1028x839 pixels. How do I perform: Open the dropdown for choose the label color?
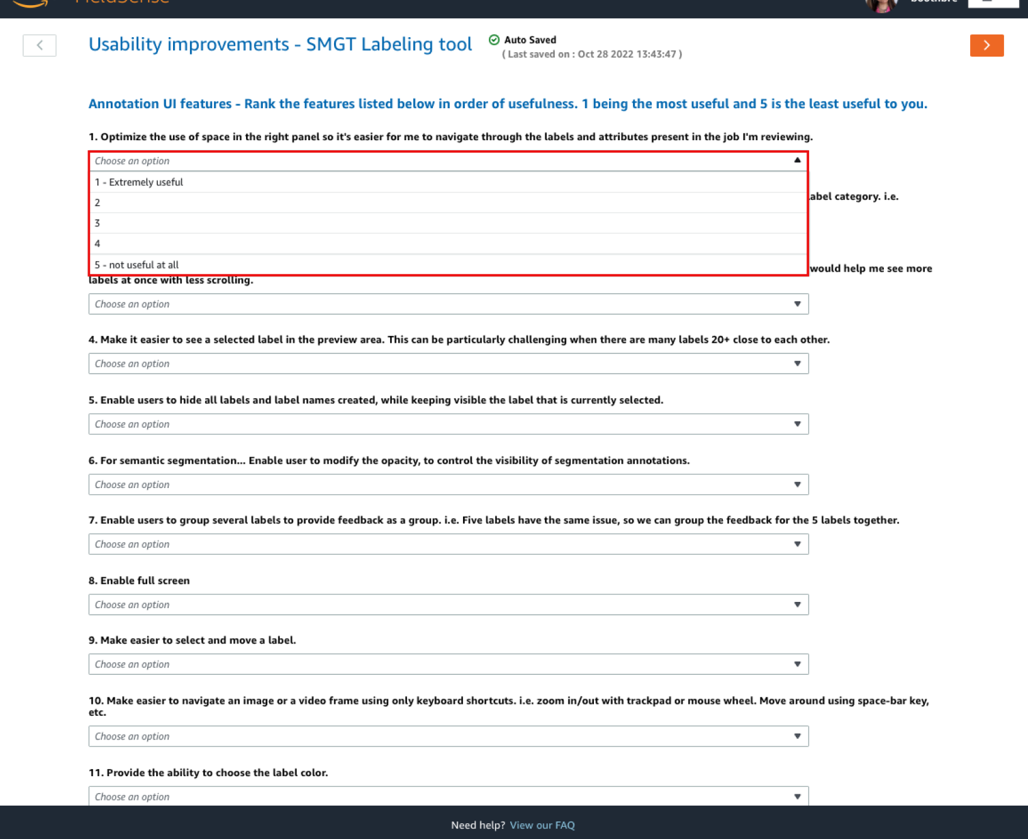448,796
